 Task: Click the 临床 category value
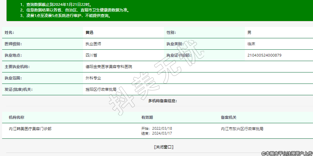pyautogui.click(x=251, y=44)
